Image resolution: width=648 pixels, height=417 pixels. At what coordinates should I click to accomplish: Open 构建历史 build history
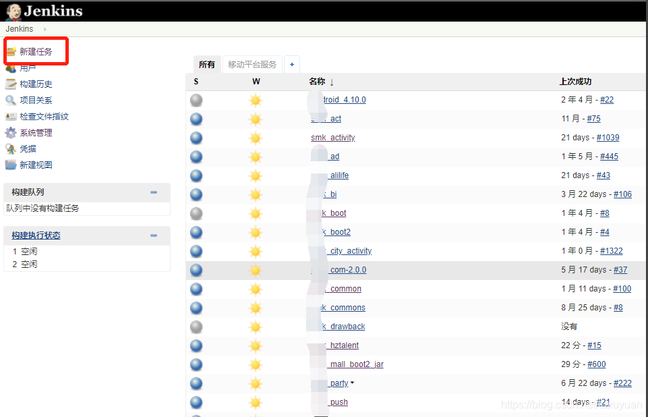(36, 84)
